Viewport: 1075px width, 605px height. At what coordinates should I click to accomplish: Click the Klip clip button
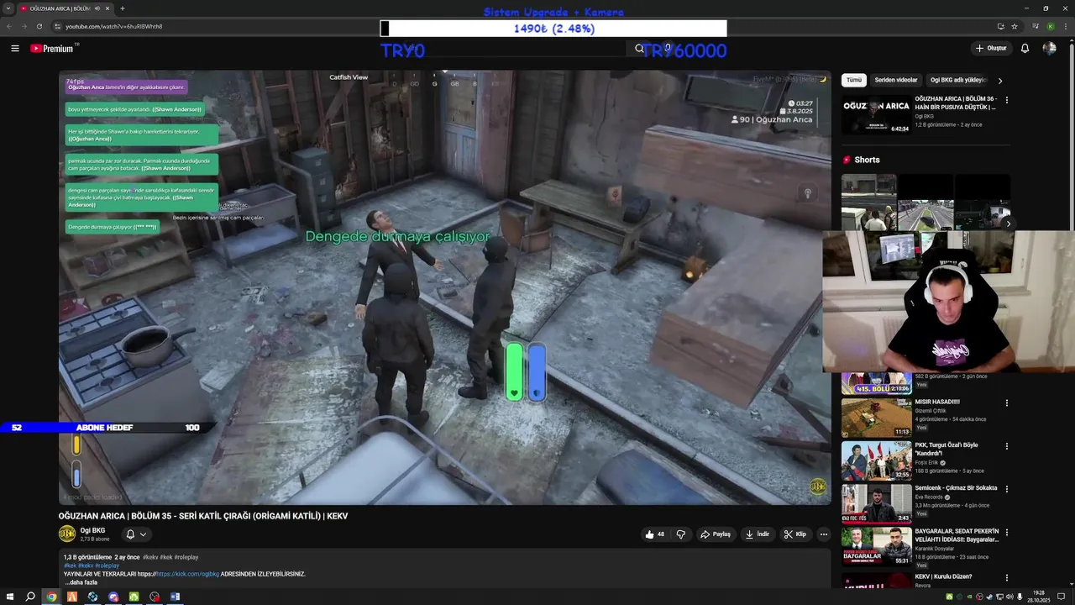794,534
